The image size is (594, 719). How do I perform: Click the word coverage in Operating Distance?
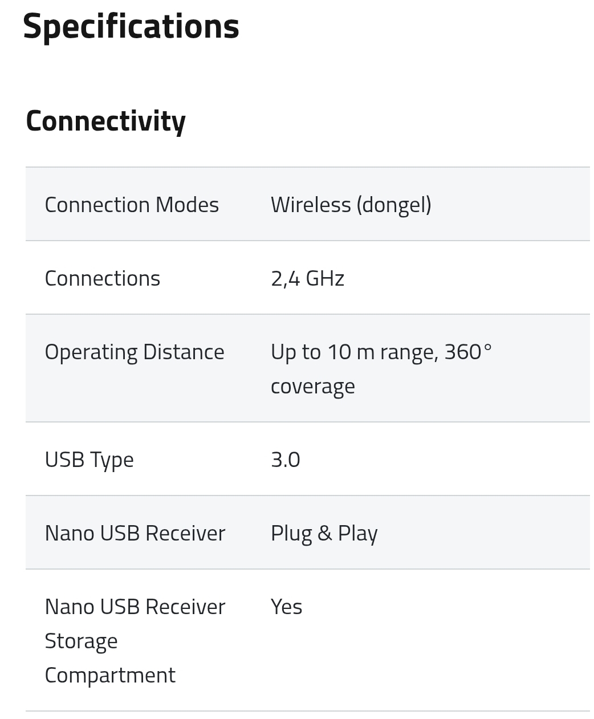coord(312,386)
